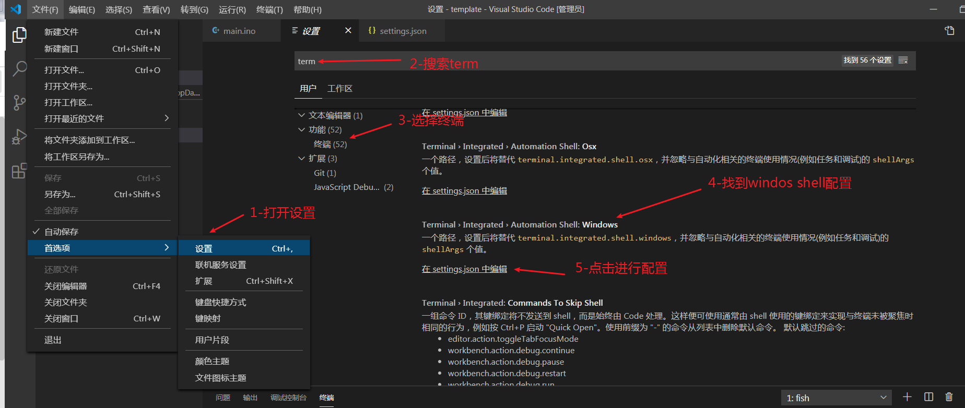Add a new terminal with the plus icon
This screenshot has width=965, height=408.
point(907,397)
